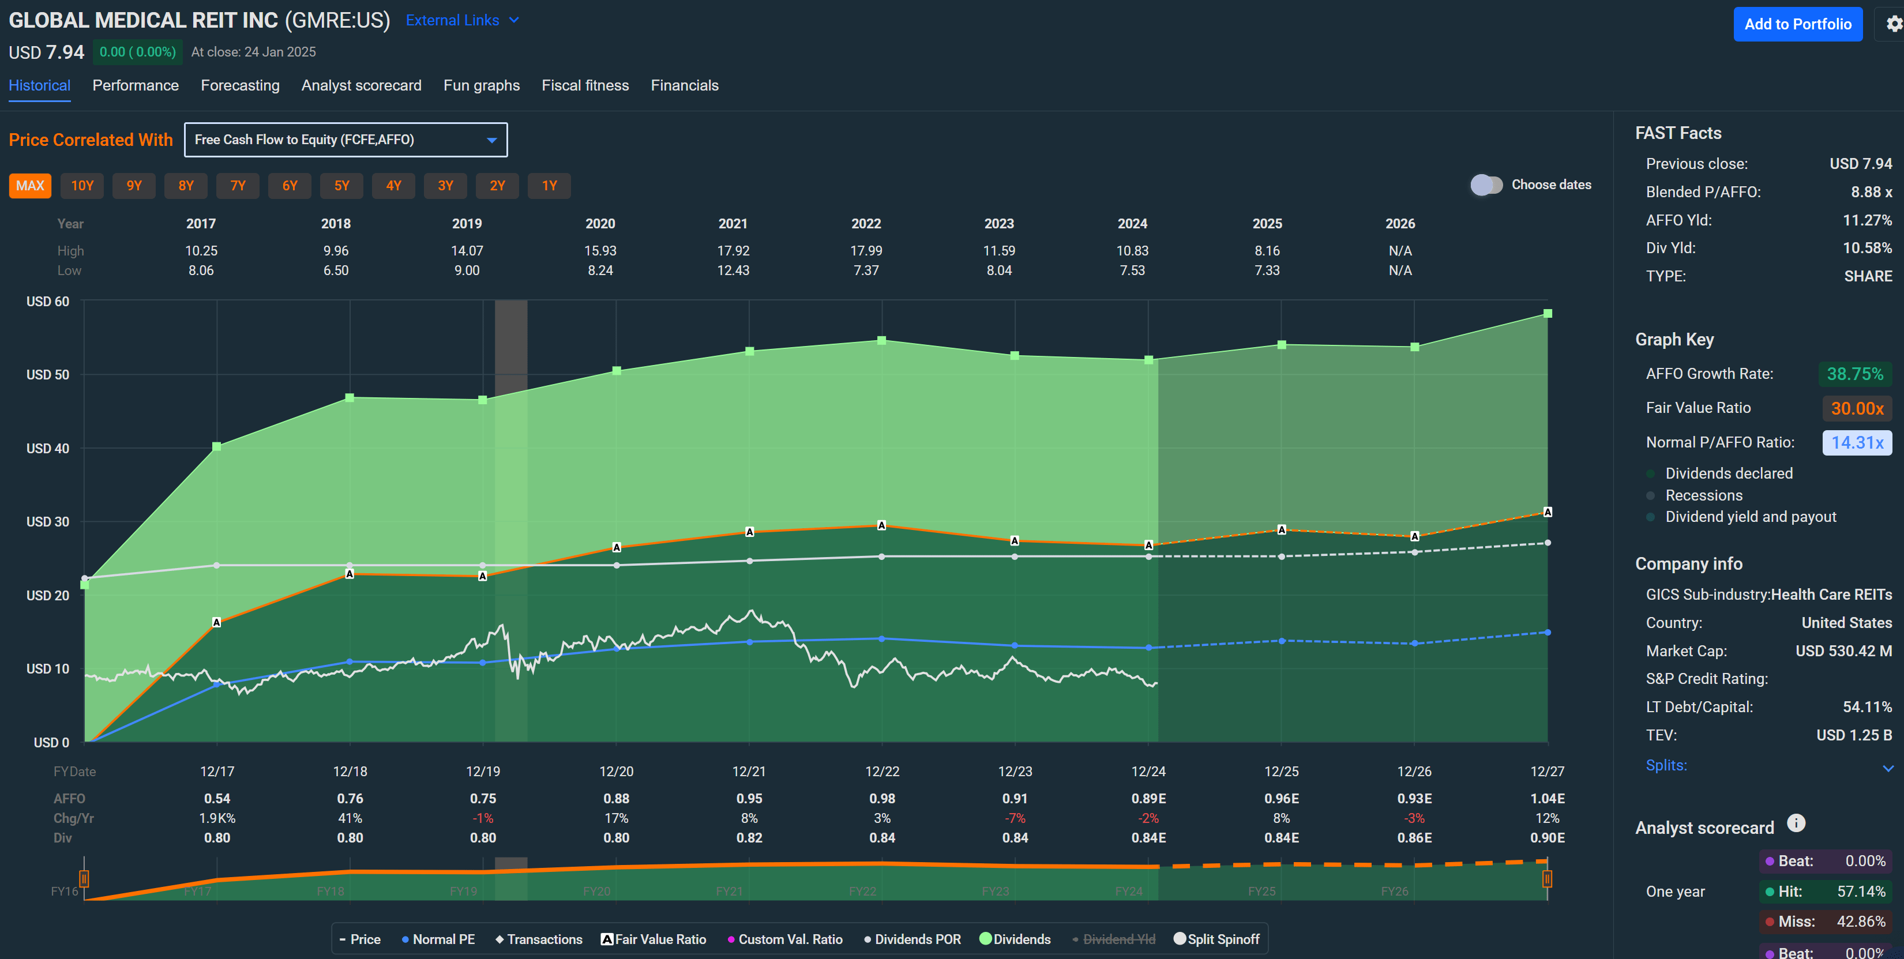Screen dimensions: 1904x959
Task: Click the Add to Portfolio button
Action: pyautogui.click(x=1798, y=24)
